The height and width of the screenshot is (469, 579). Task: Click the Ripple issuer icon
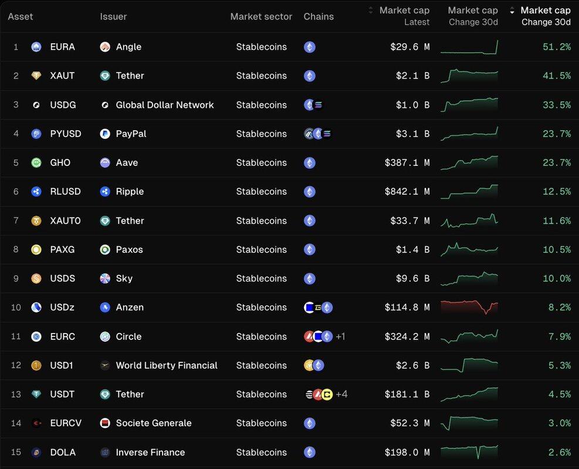pyautogui.click(x=105, y=192)
